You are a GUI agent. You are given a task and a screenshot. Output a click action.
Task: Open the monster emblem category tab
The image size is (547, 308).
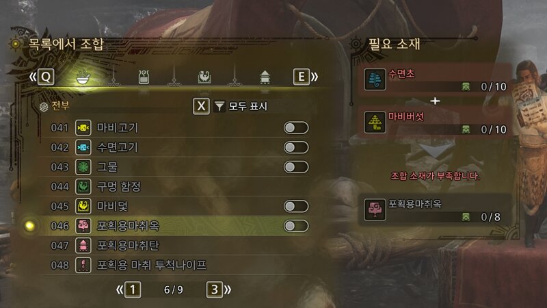[x=204, y=77]
